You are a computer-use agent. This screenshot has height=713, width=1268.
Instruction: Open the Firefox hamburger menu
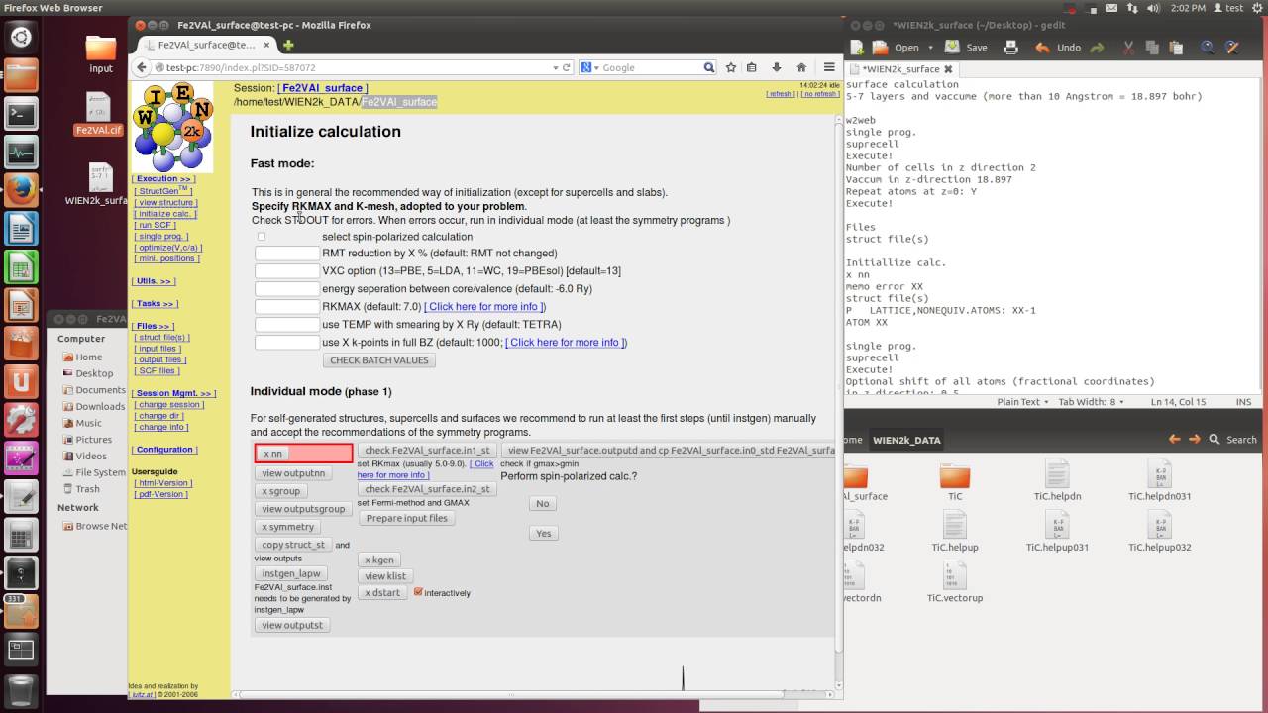click(x=829, y=67)
